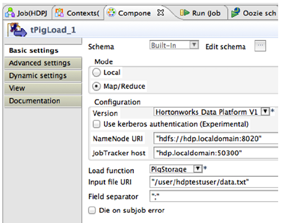Enable Use kerberos authentication checkbox
This screenshot has height=223, width=281.
(97, 124)
